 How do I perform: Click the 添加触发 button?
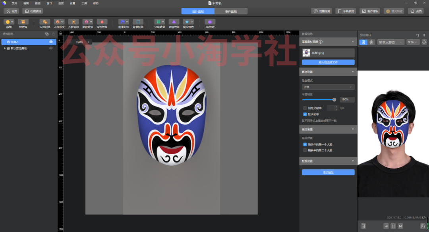(328, 173)
